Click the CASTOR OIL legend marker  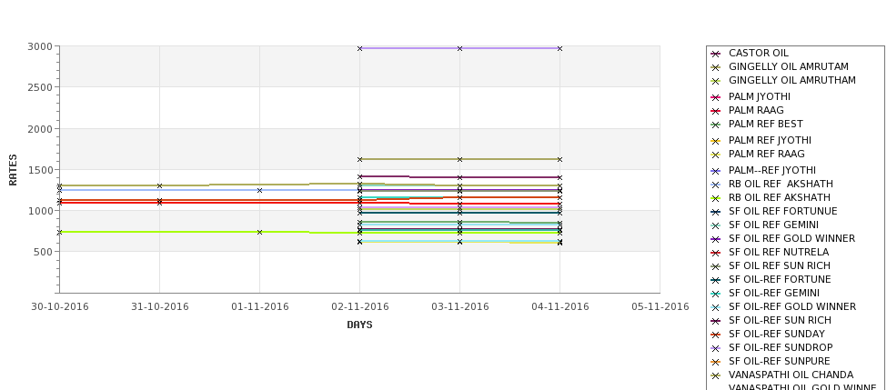coord(715,55)
